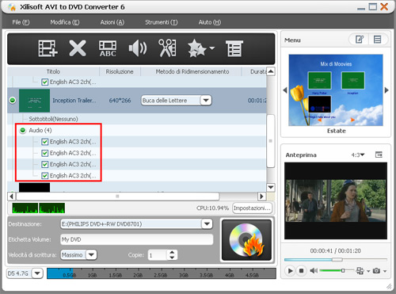Image resolution: width=396 pixels, height=294 pixels.
Task: Click the Copie number field
Action: pyautogui.click(x=158, y=255)
